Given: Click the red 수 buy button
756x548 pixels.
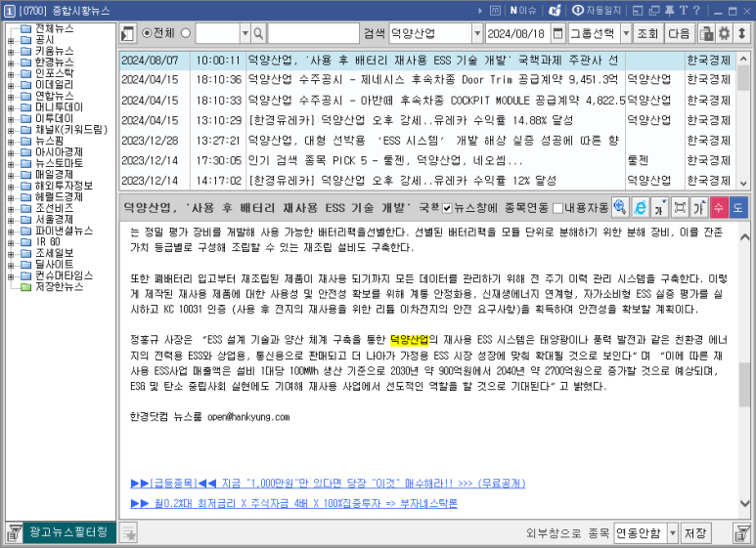Looking at the screenshot, I should [x=719, y=207].
